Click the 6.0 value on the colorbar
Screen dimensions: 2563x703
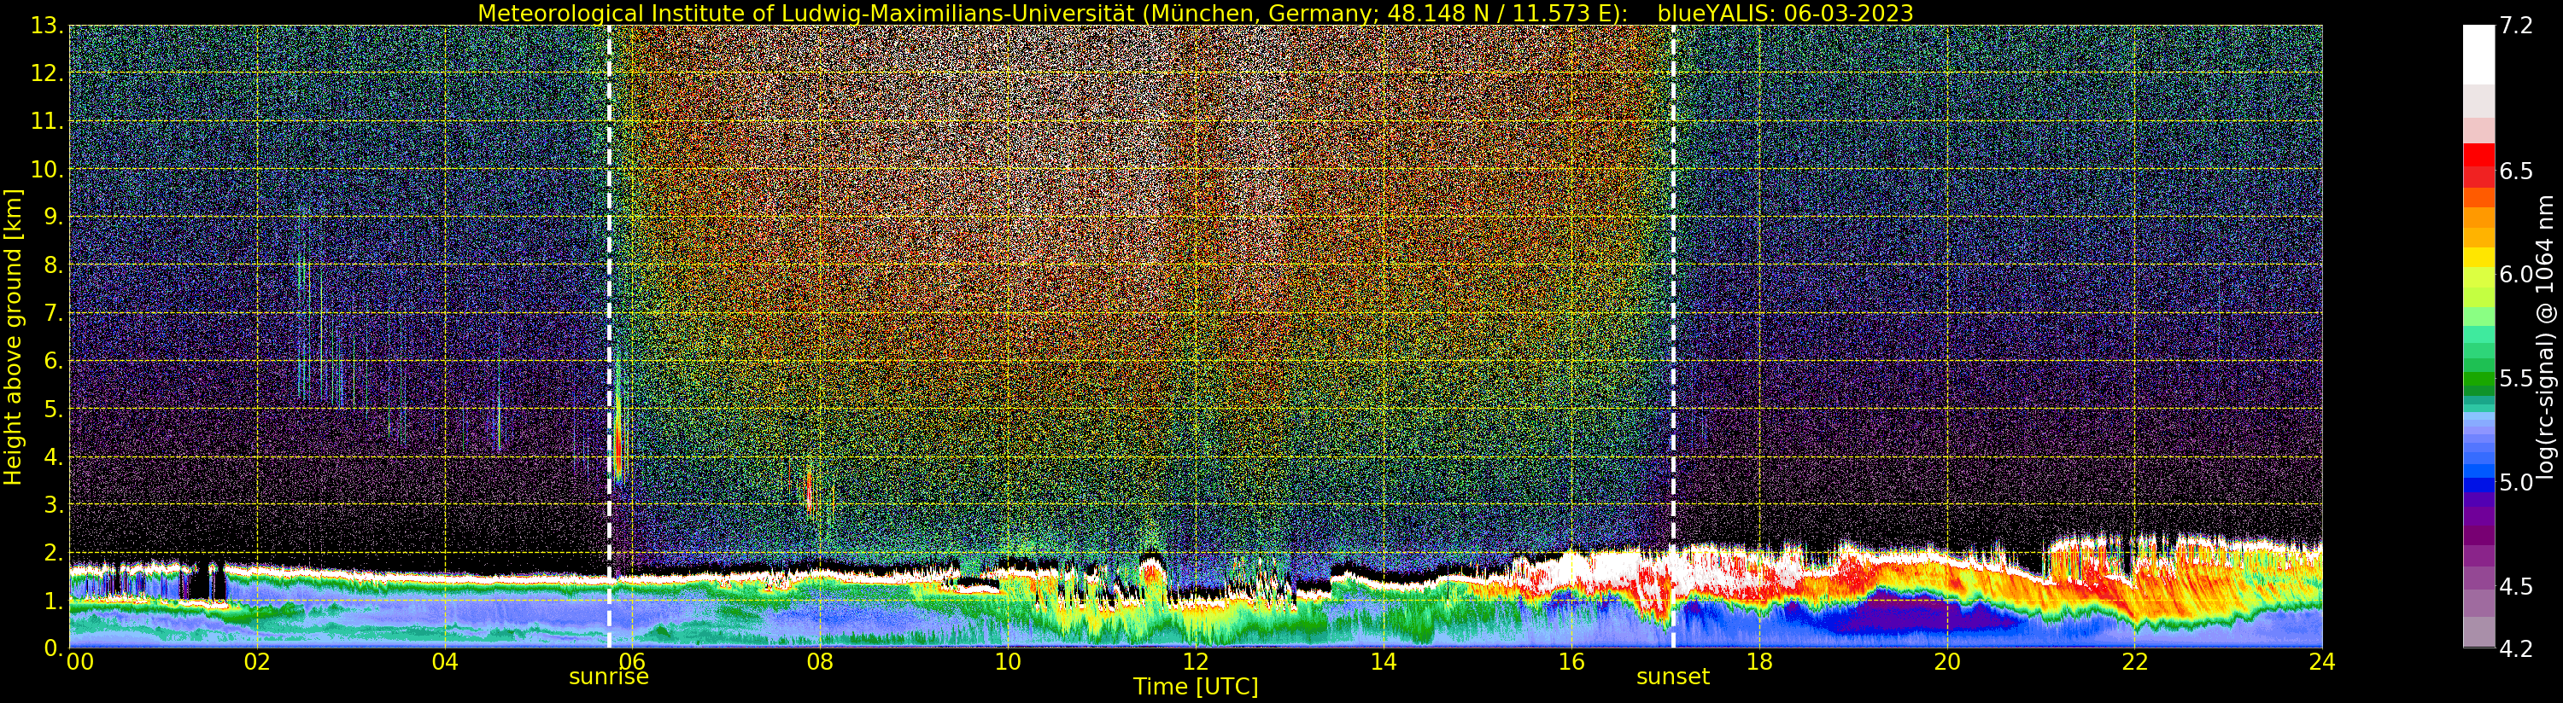(x=2516, y=275)
